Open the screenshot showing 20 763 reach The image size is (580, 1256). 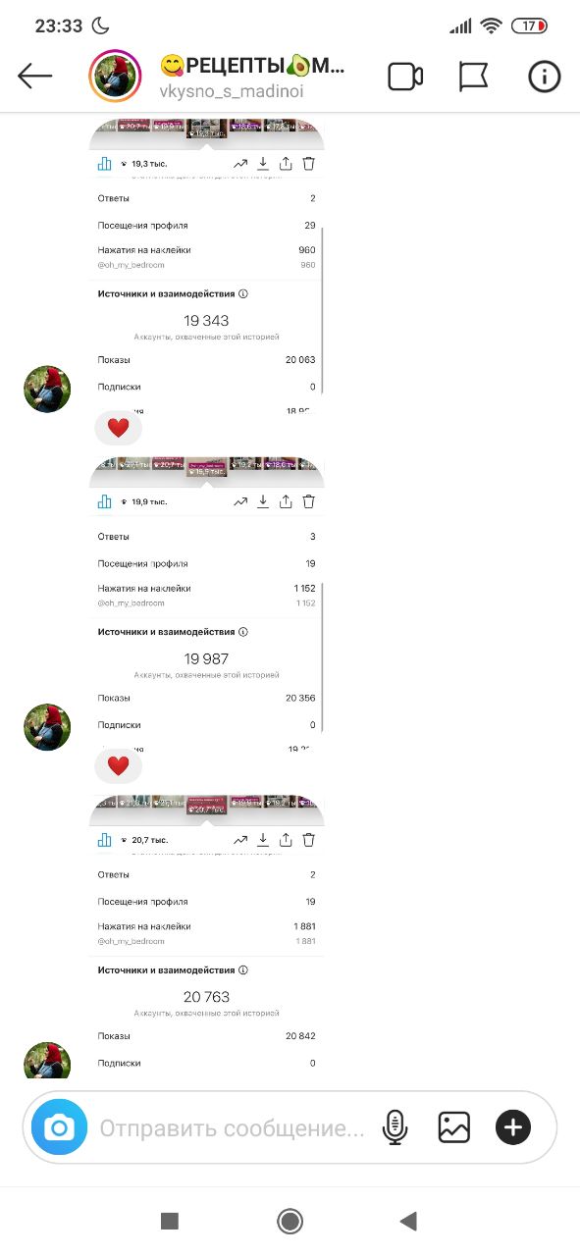point(207,937)
